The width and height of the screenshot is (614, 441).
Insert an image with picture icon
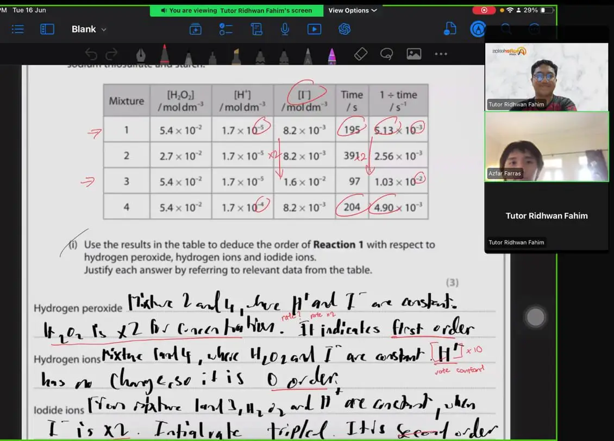click(x=414, y=54)
